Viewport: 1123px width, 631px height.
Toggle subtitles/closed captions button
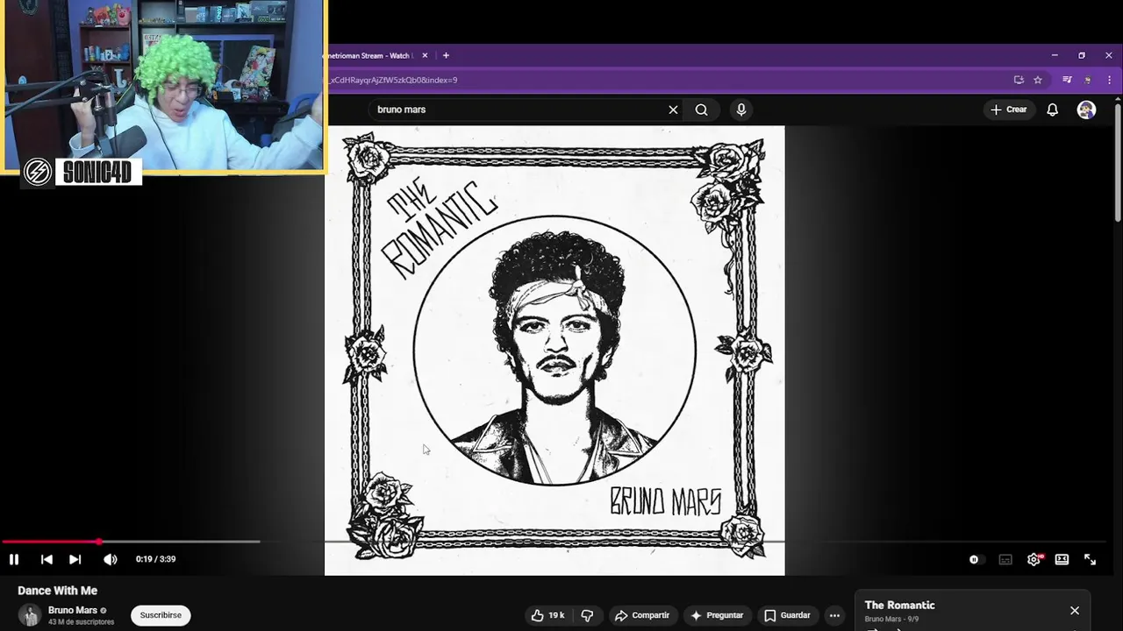(x=1005, y=559)
